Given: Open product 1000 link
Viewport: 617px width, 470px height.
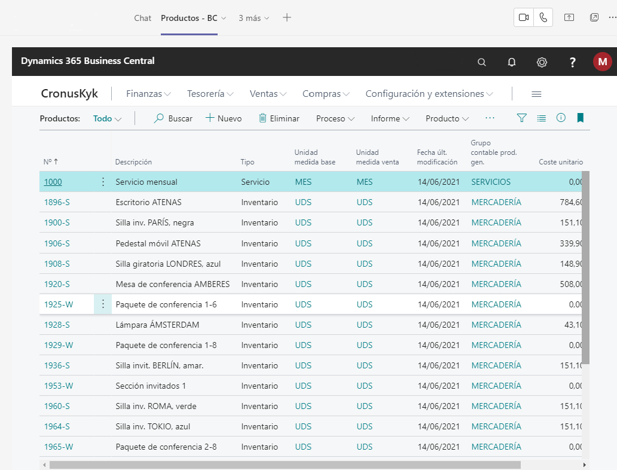Looking at the screenshot, I should 53,182.
